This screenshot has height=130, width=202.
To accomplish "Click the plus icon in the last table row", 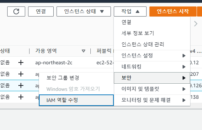I will (21, 97).
